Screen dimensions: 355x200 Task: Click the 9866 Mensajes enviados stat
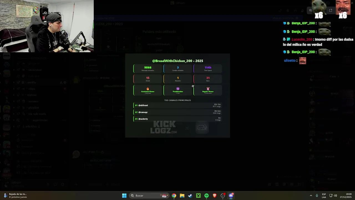pos(148,69)
